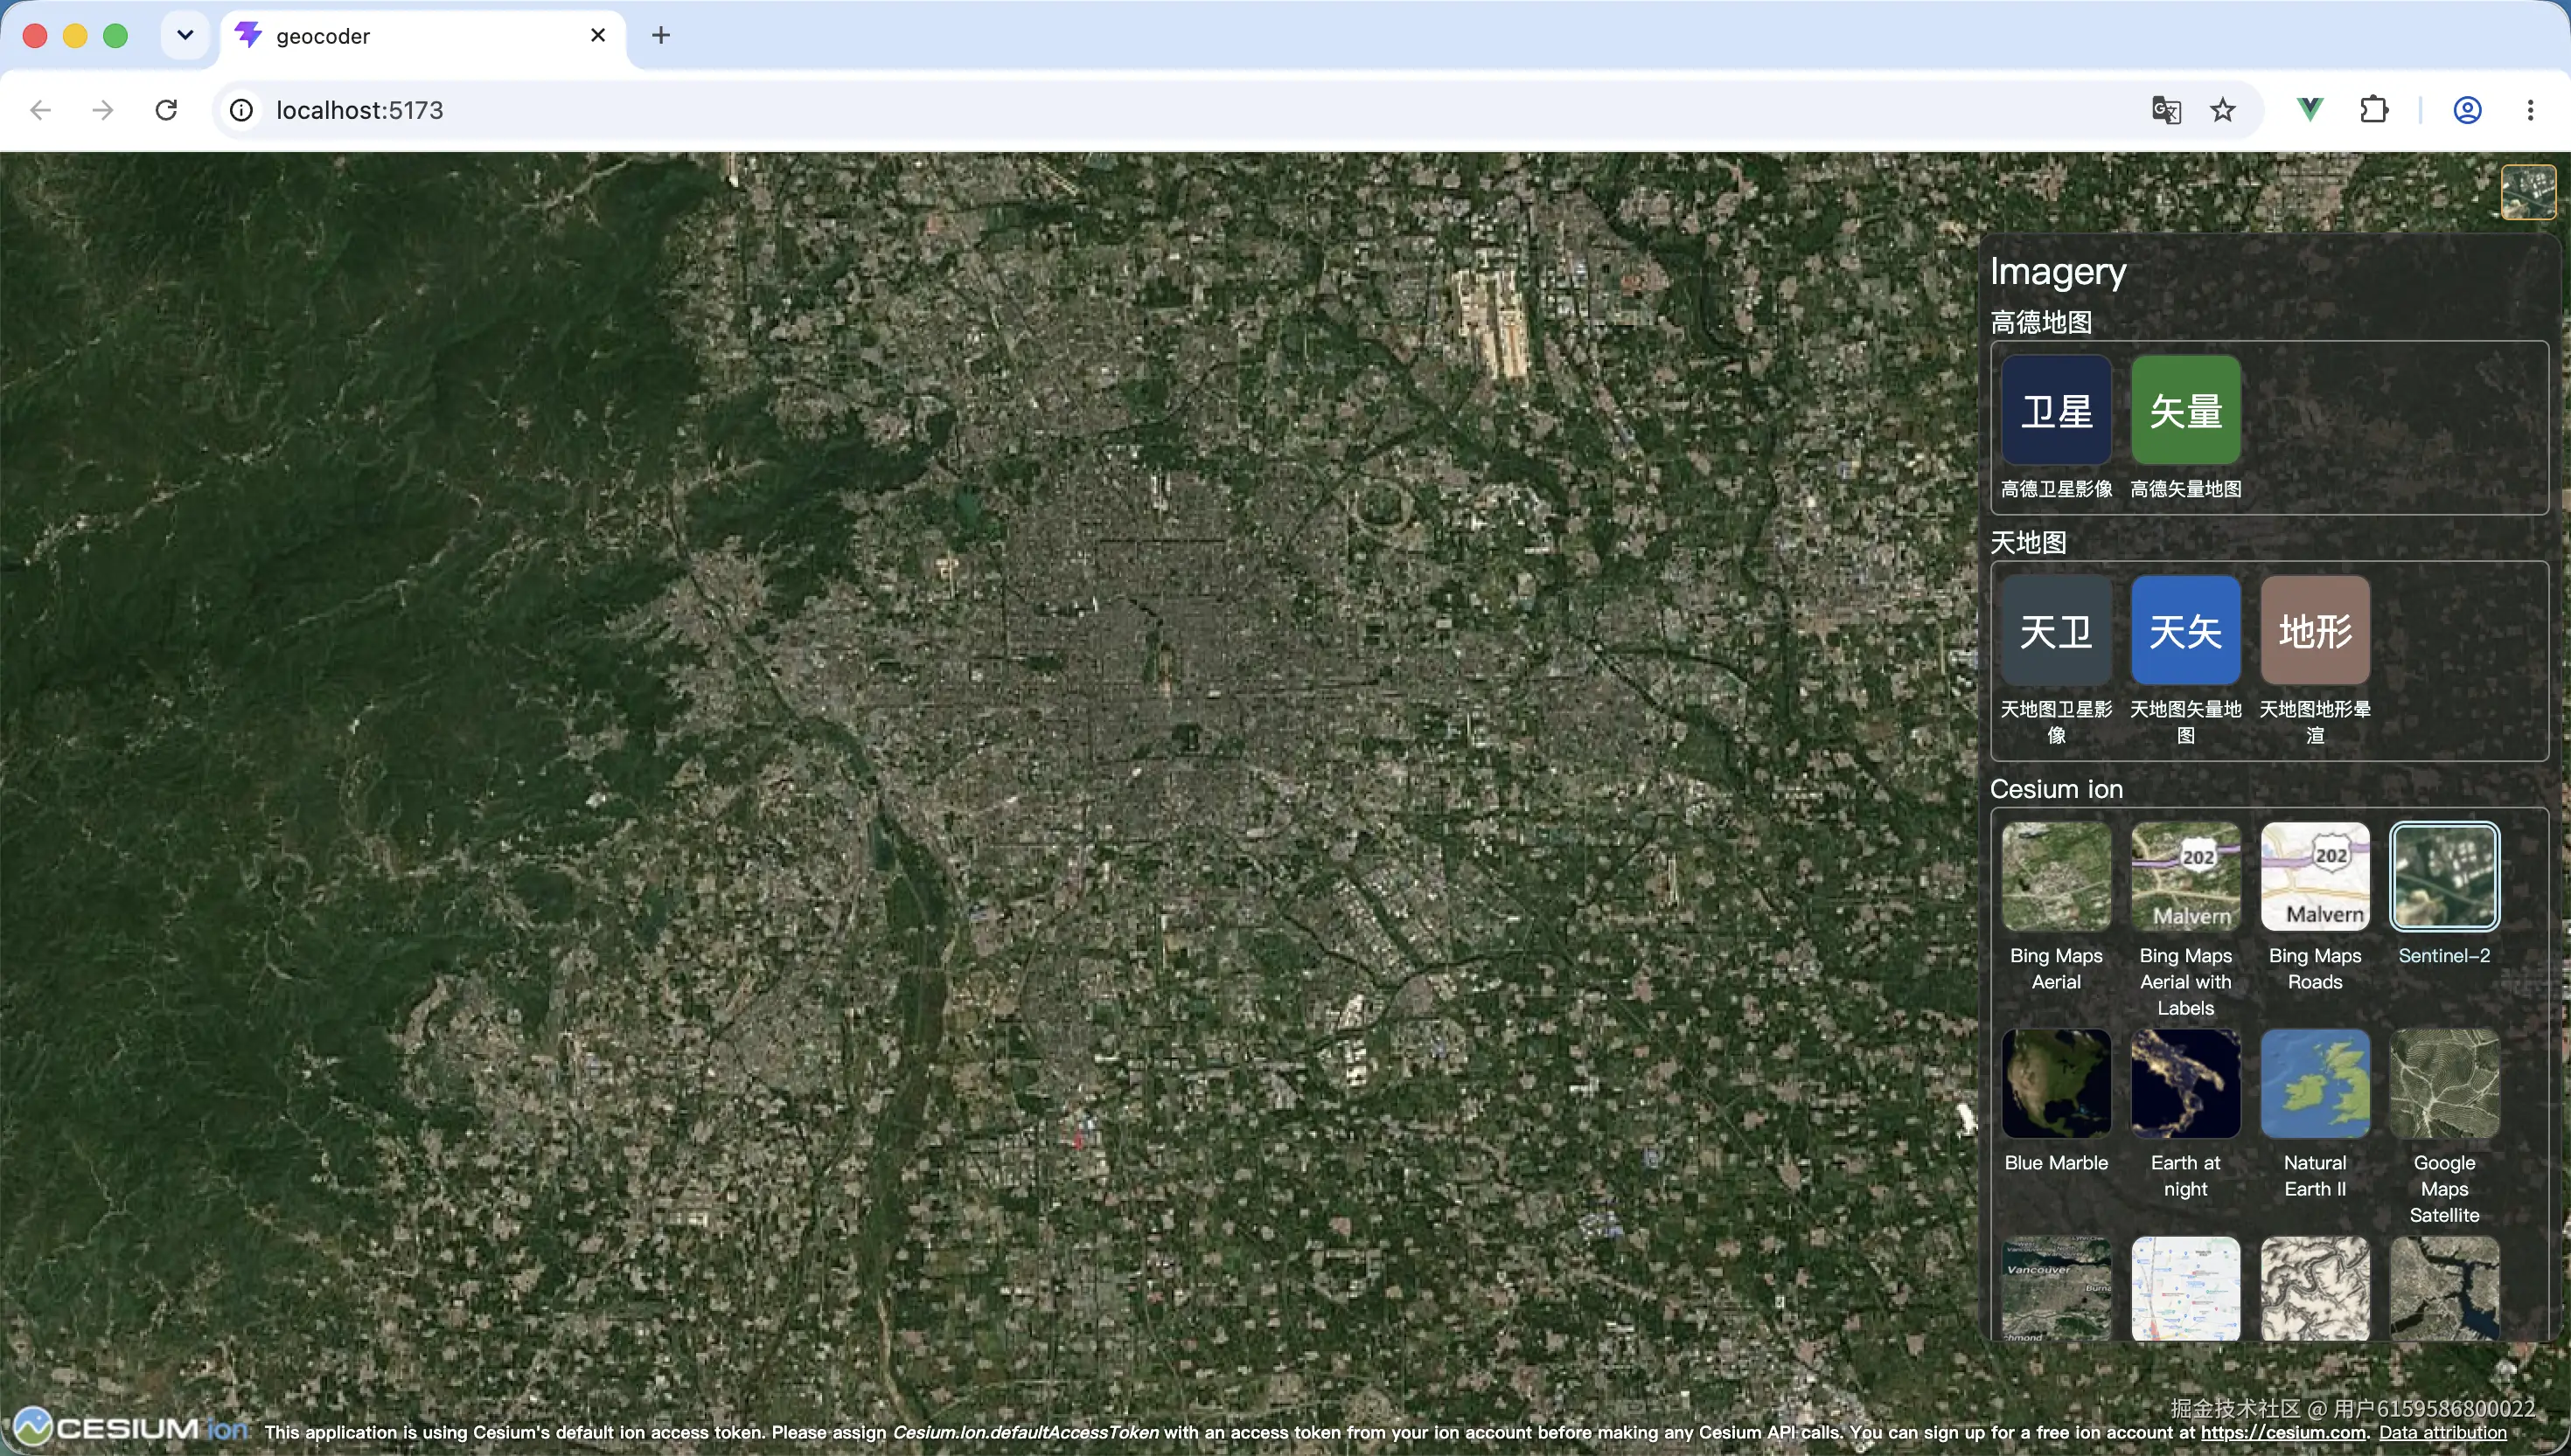Open the https://cesium.com link
Image resolution: width=2571 pixels, height=1456 pixels.
[2283, 1432]
